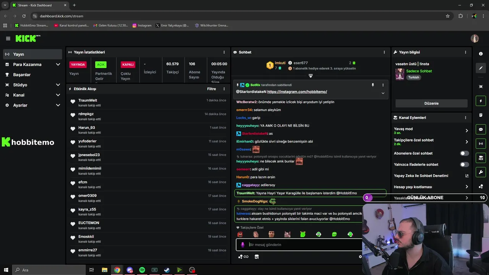The height and width of the screenshot is (275, 489).
Task: Click the Turkish language tag
Action: click(414, 77)
